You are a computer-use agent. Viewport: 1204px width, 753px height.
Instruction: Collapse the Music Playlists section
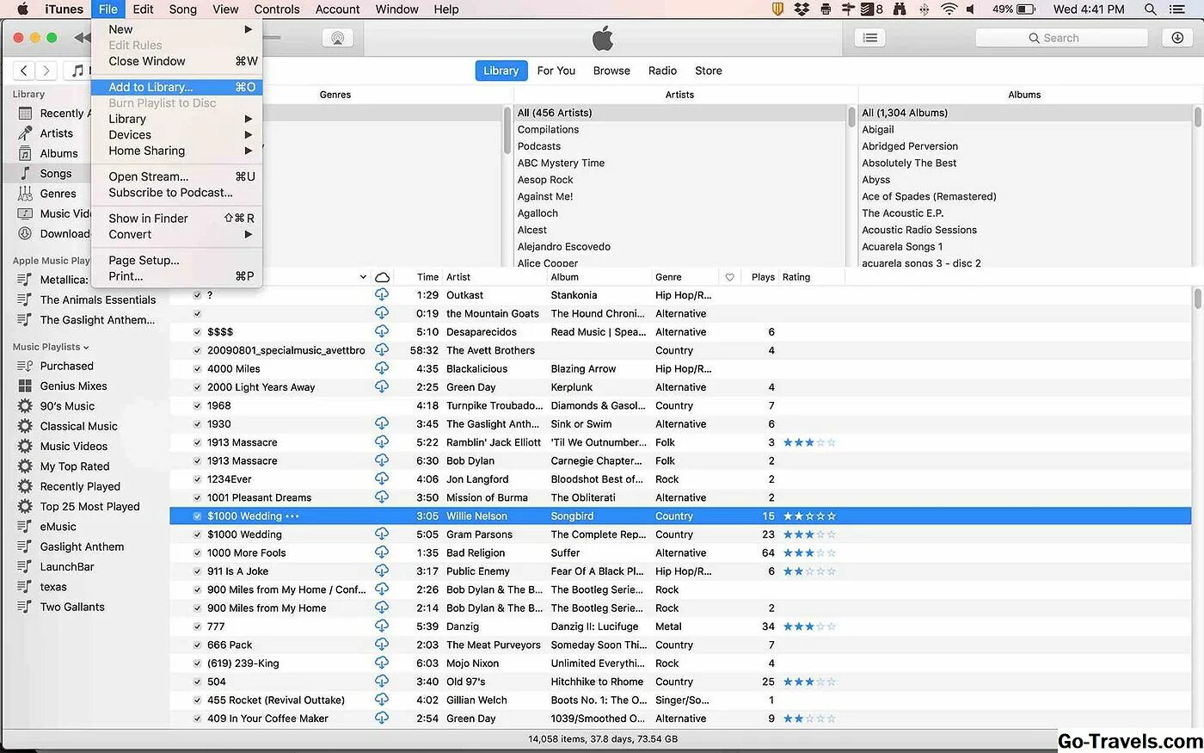[x=86, y=348]
